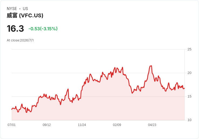Click the 02/09 date axis label
199x139 pixels.
click(x=117, y=125)
